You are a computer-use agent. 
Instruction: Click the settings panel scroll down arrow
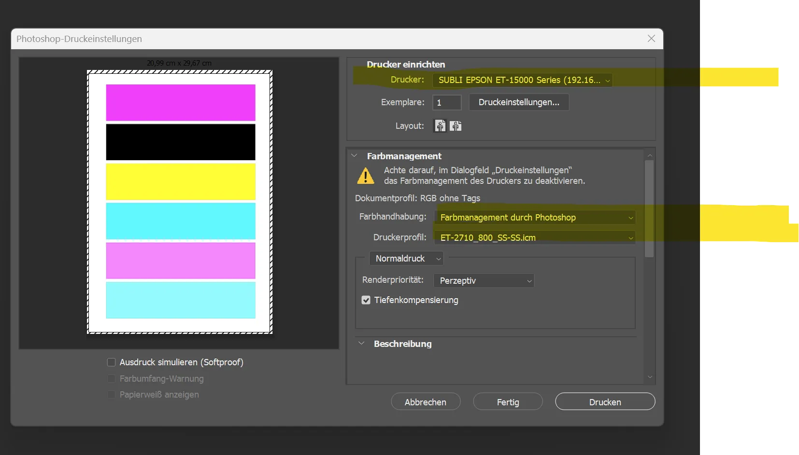coord(650,377)
